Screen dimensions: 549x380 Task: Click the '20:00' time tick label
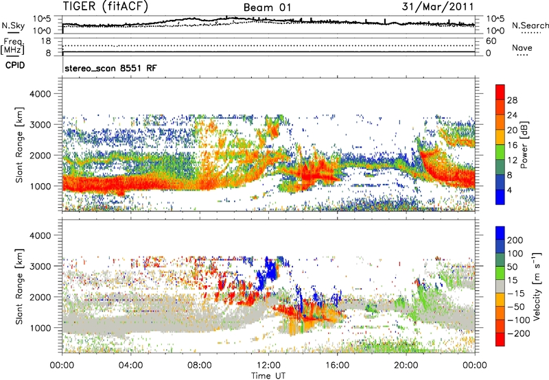click(406, 366)
